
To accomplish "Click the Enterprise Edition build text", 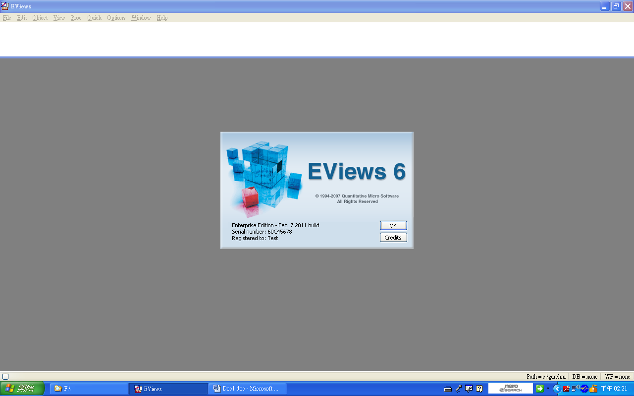I will pos(275,225).
